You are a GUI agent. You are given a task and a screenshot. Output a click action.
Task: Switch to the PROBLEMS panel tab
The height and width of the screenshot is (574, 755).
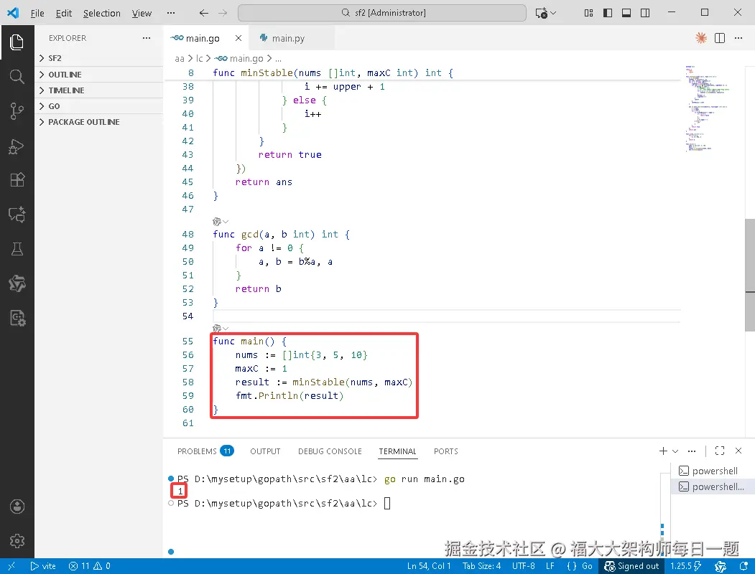point(205,451)
